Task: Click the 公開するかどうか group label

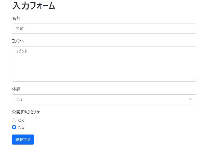Action: click(x=26, y=112)
